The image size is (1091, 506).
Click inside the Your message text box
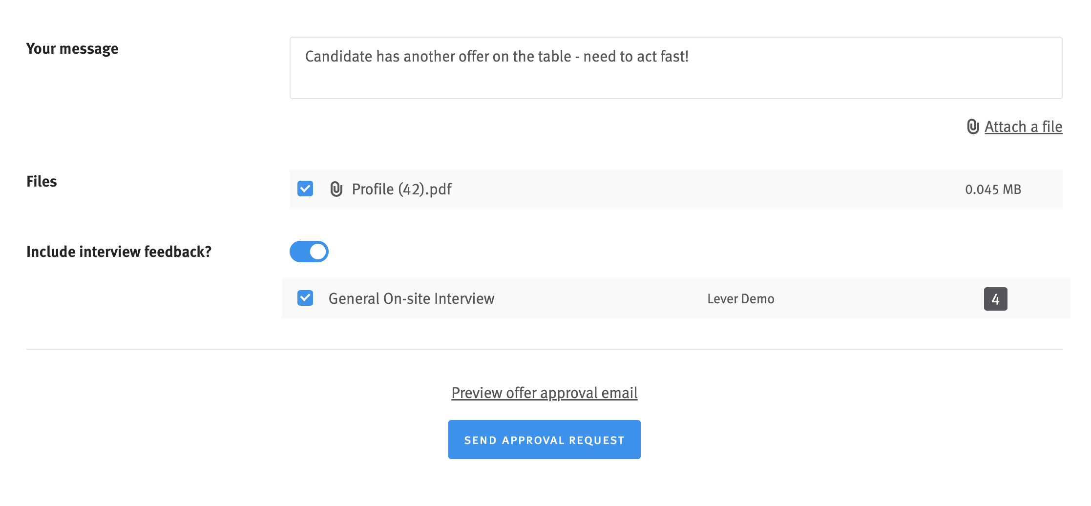coord(674,68)
